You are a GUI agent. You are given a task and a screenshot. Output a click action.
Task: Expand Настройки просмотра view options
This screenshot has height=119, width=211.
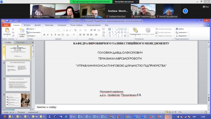click(x=126, y=2)
